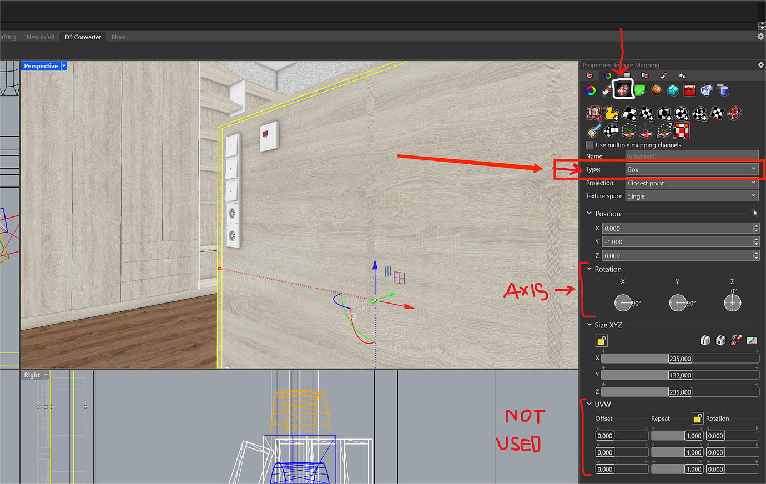Select the planar mapping tool icon
This screenshot has width=766, height=484.
[628, 114]
